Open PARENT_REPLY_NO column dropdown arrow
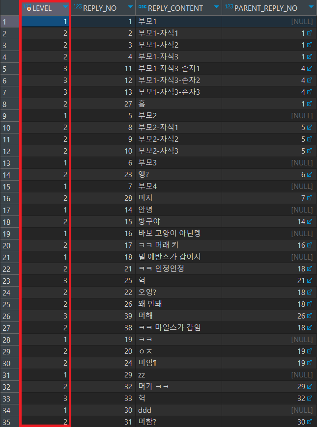Image resolution: width=317 pixels, height=427 pixels. click(311, 6)
